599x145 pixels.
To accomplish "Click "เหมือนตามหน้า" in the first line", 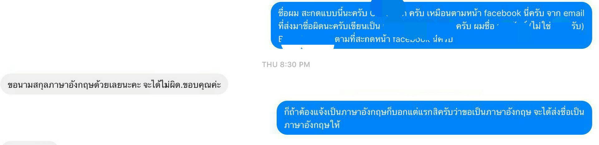I will pos(454,13).
